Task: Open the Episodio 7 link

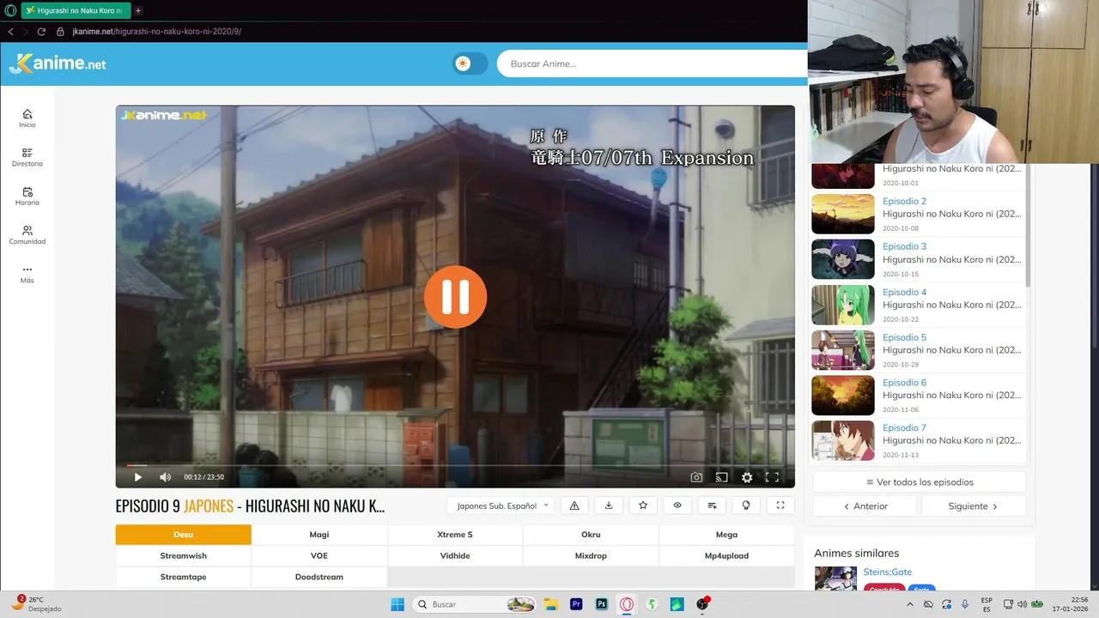Action: (x=904, y=427)
